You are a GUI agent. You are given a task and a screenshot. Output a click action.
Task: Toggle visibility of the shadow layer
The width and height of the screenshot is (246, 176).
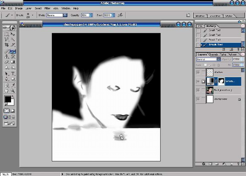point(198,72)
